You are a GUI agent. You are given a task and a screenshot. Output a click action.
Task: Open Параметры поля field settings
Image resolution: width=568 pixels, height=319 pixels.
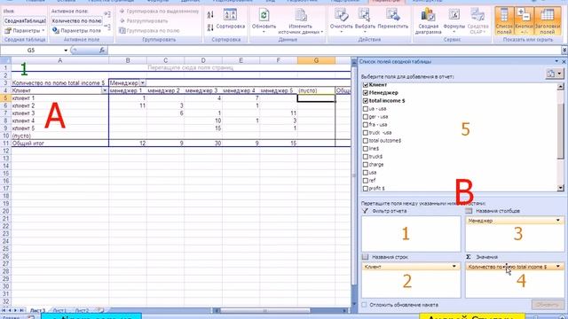(x=76, y=31)
